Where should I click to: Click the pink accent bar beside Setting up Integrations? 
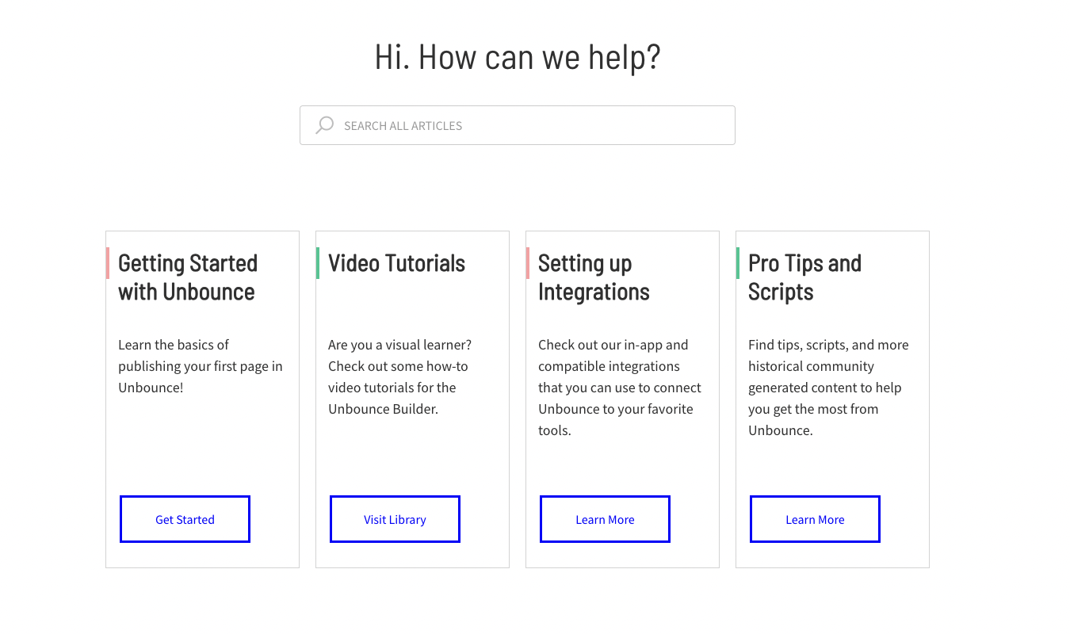pos(528,263)
